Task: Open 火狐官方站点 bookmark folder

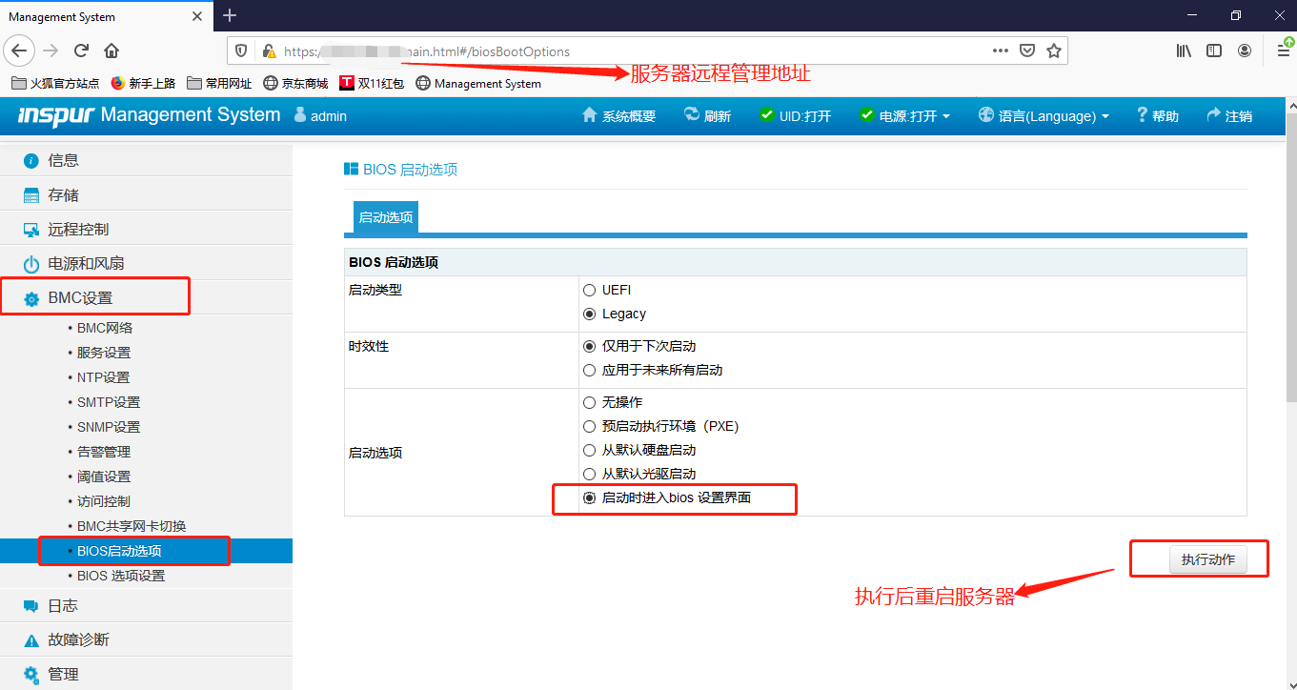Action: point(55,83)
